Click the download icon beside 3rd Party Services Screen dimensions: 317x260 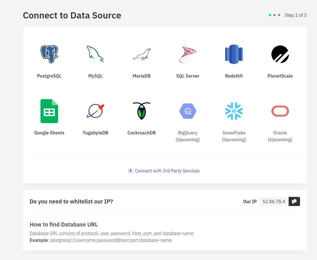coord(130,170)
